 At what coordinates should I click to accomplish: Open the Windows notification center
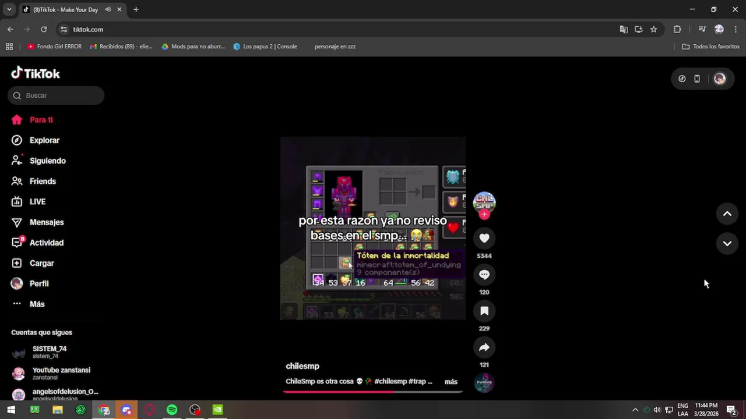coord(731,410)
